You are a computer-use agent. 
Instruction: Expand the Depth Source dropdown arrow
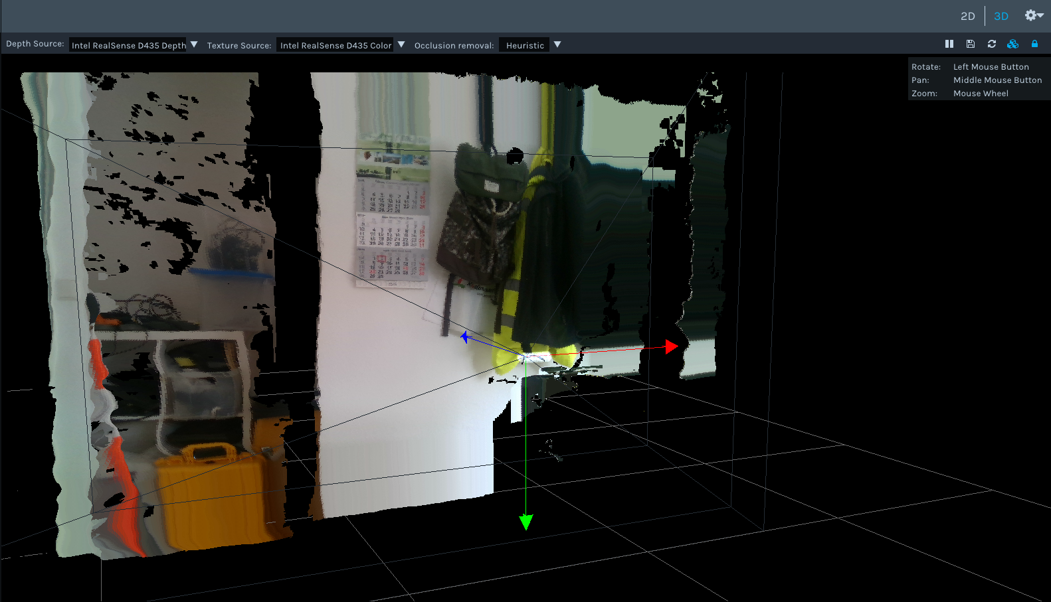pyautogui.click(x=194, y=44)
